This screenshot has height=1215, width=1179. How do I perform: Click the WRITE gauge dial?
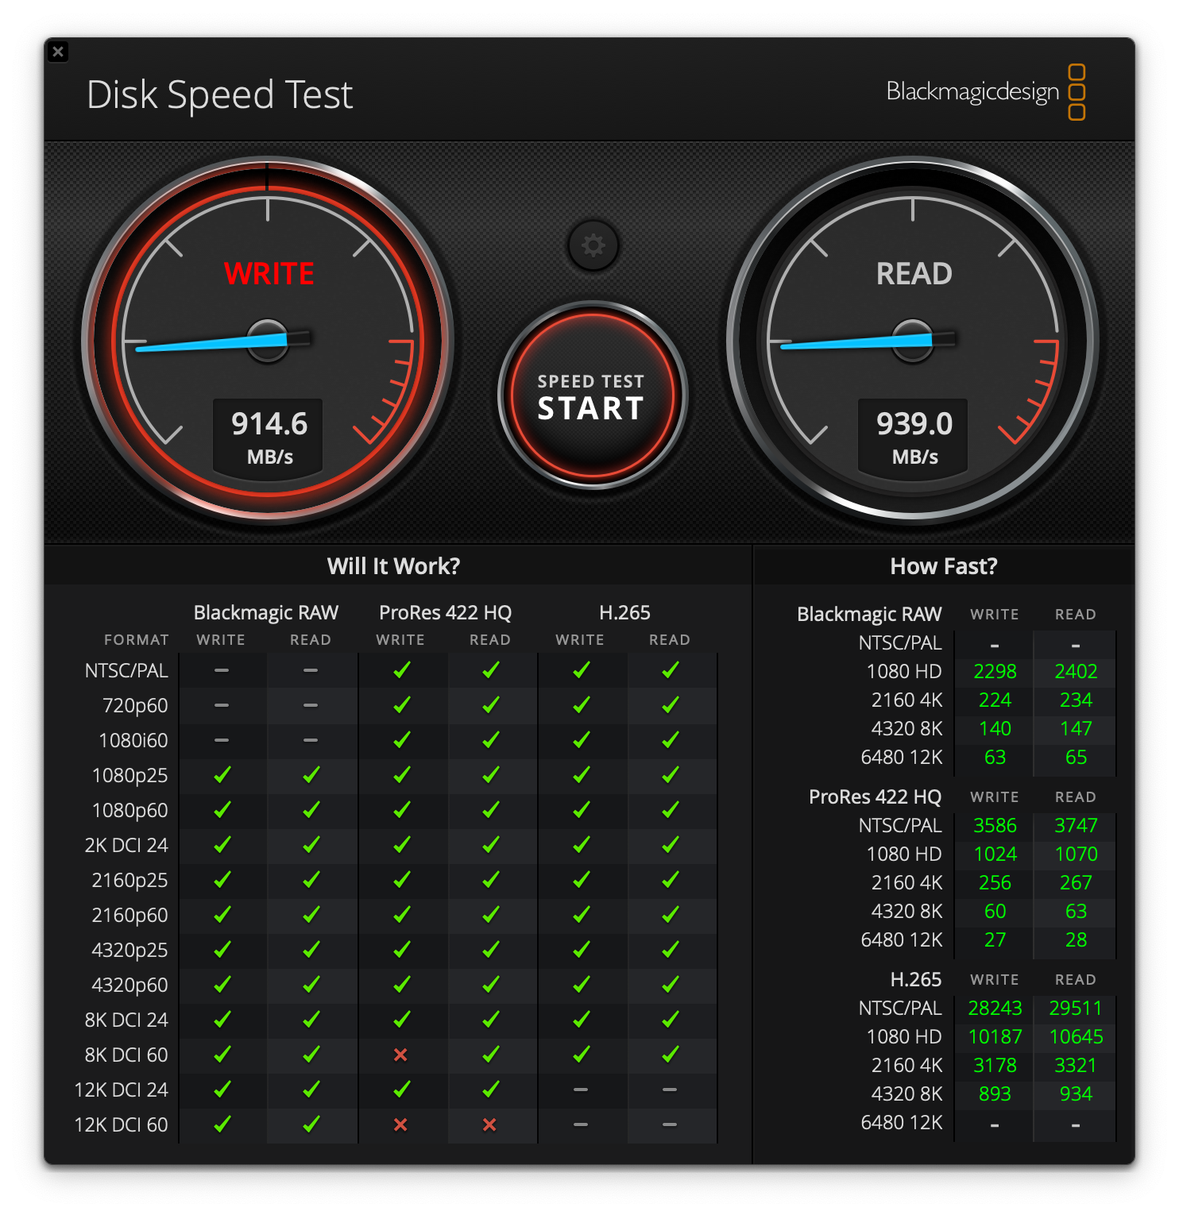[x=268, y=341]
